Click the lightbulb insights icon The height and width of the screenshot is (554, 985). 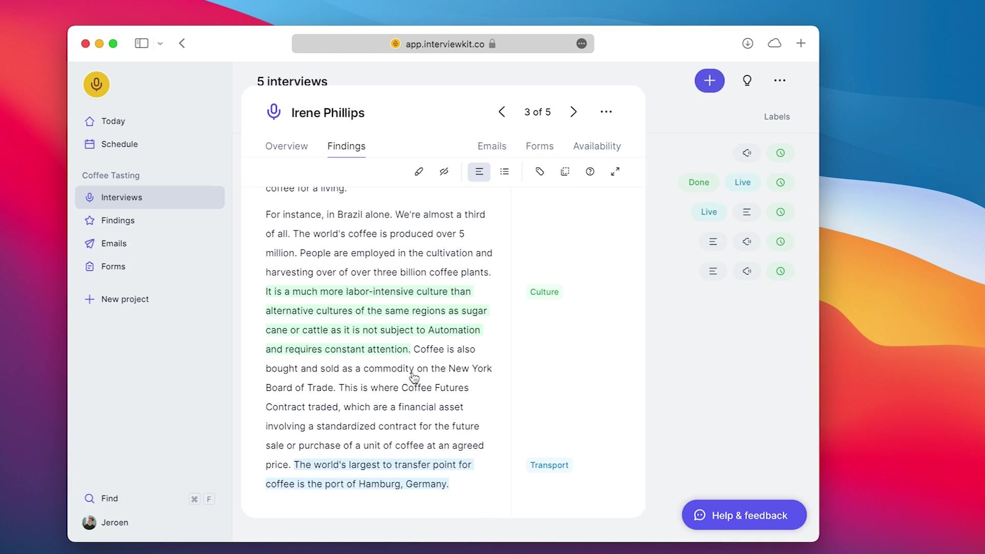tap(747, 81)
